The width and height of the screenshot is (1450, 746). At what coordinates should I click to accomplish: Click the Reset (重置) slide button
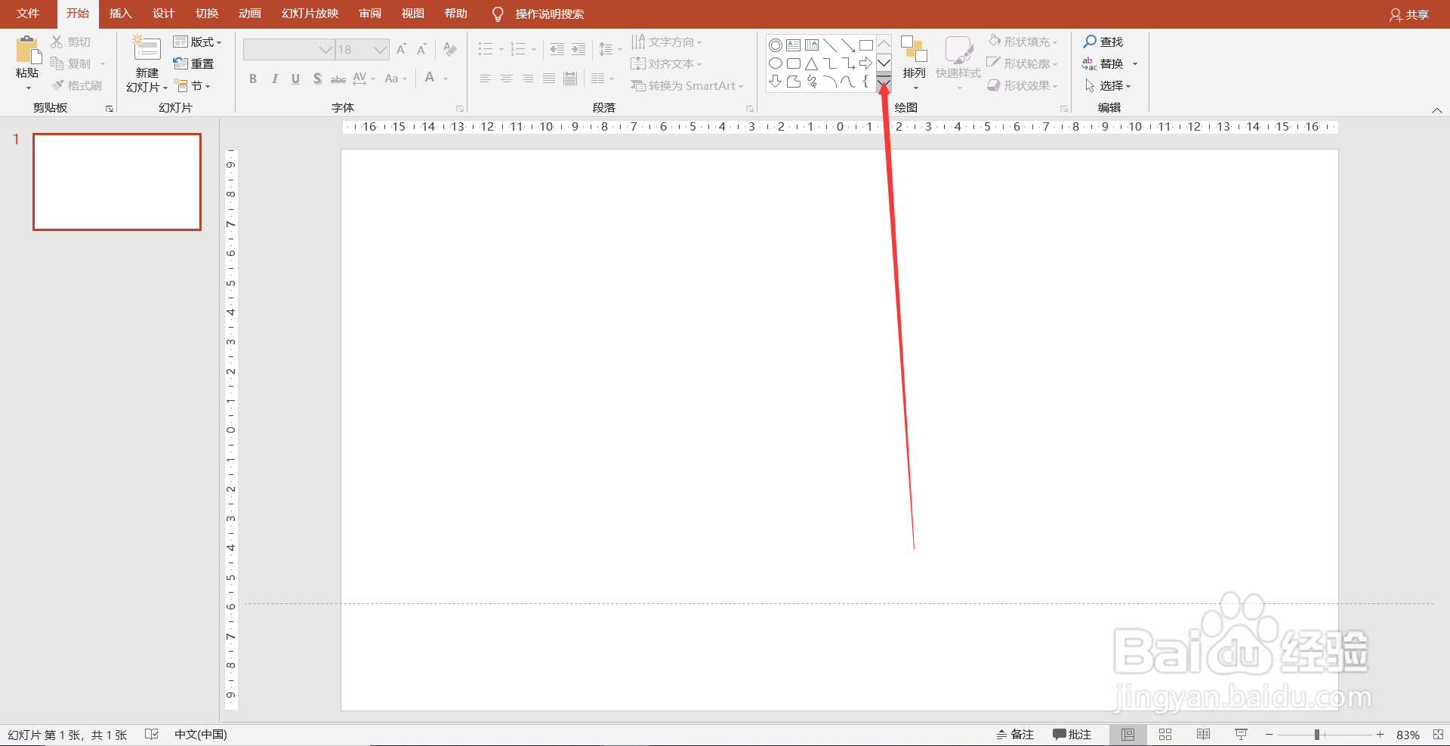pyautogui.click(x=193, y=63)
